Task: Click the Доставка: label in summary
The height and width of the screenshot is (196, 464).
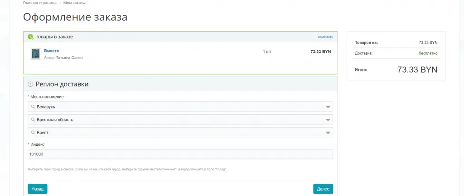Action: coord(363,53)
